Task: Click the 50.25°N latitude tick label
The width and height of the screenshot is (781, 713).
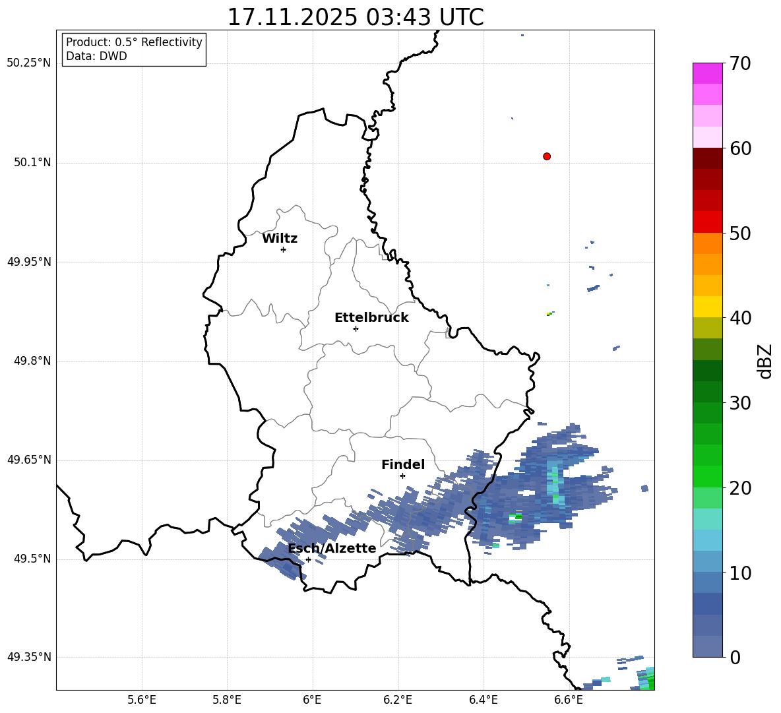Action: coord(29,63)
